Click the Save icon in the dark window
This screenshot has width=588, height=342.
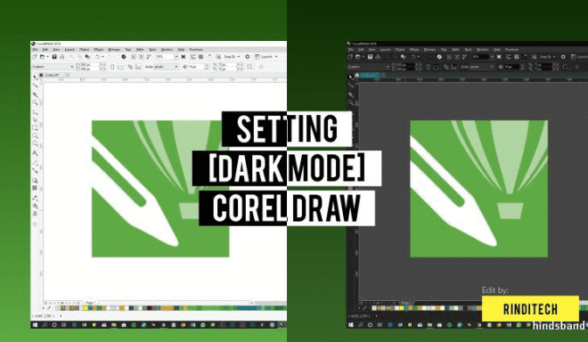tap(370, 57)
